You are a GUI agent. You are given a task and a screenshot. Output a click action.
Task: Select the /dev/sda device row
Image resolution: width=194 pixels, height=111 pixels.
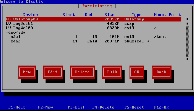tap(94, 33)
